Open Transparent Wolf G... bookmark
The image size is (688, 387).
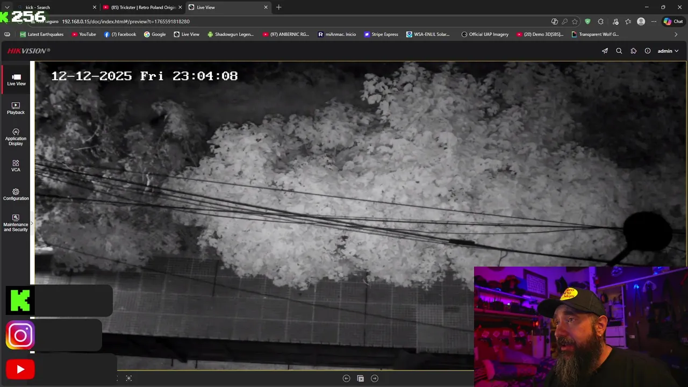click(x=595, y=34)
